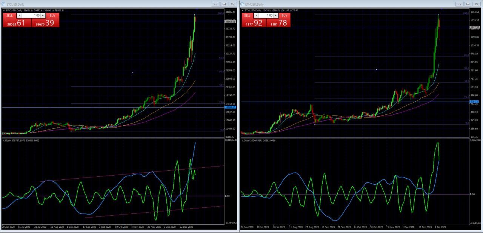Click the 22 Dec 2020 date on BTCUSD axis

point(187,227)
